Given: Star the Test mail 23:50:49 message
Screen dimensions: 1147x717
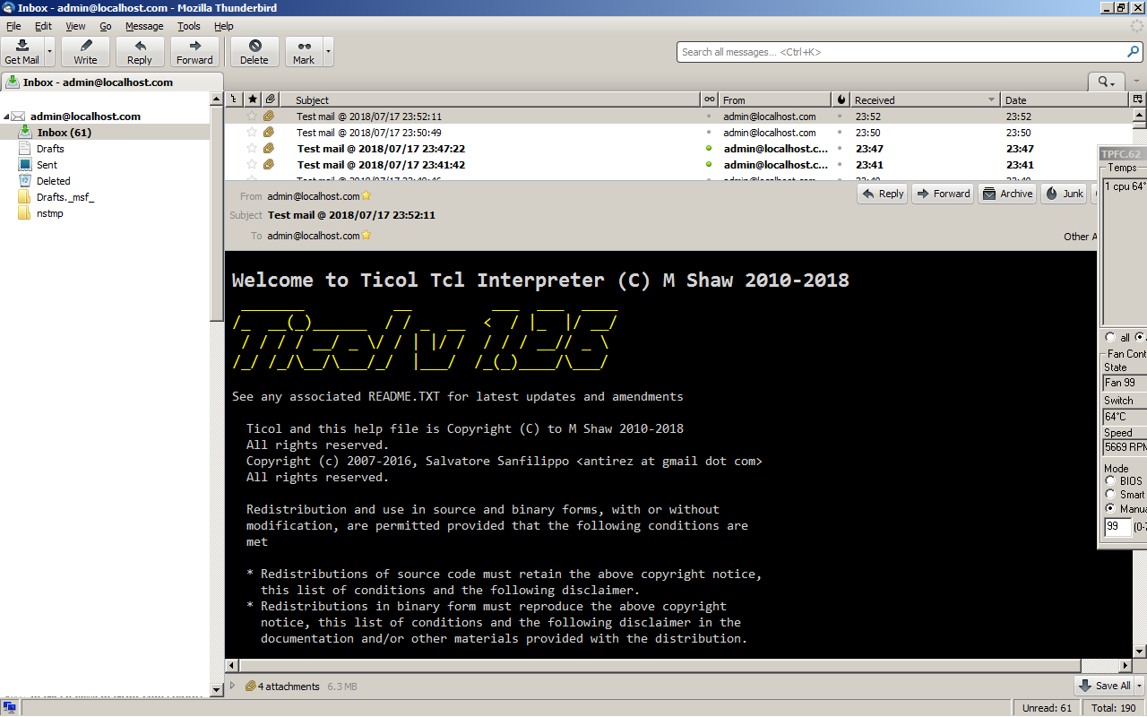Looking at the screenshot, I should [x=252, y=133].
